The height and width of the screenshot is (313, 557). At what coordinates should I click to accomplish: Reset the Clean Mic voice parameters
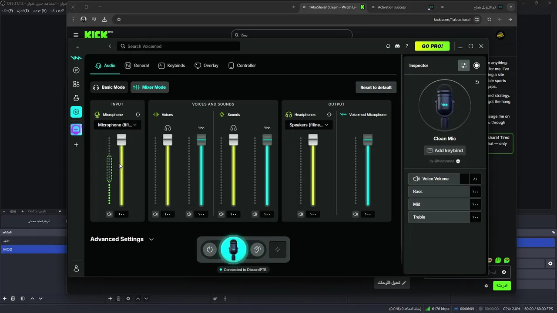click(x=477, y=82)
